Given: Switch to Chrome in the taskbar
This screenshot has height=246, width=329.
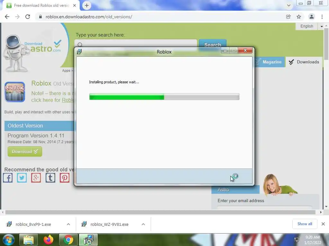Looking at the screenshot, I should 68,240.
